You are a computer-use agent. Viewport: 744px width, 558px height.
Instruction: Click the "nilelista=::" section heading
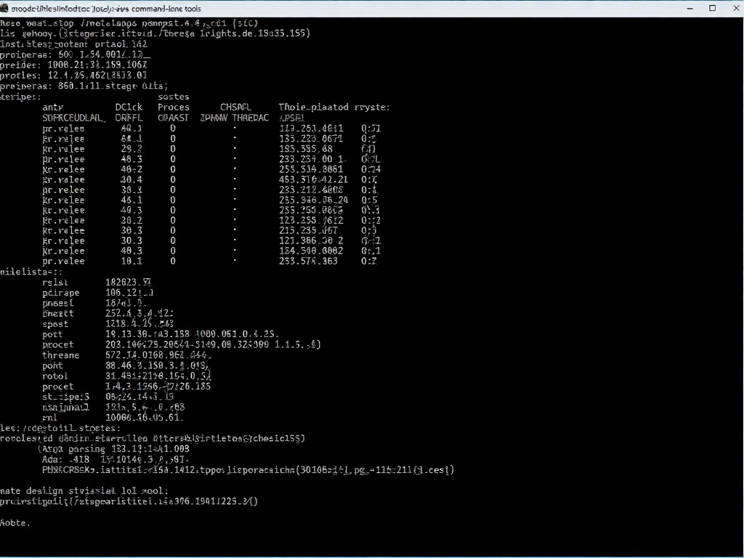31,272
